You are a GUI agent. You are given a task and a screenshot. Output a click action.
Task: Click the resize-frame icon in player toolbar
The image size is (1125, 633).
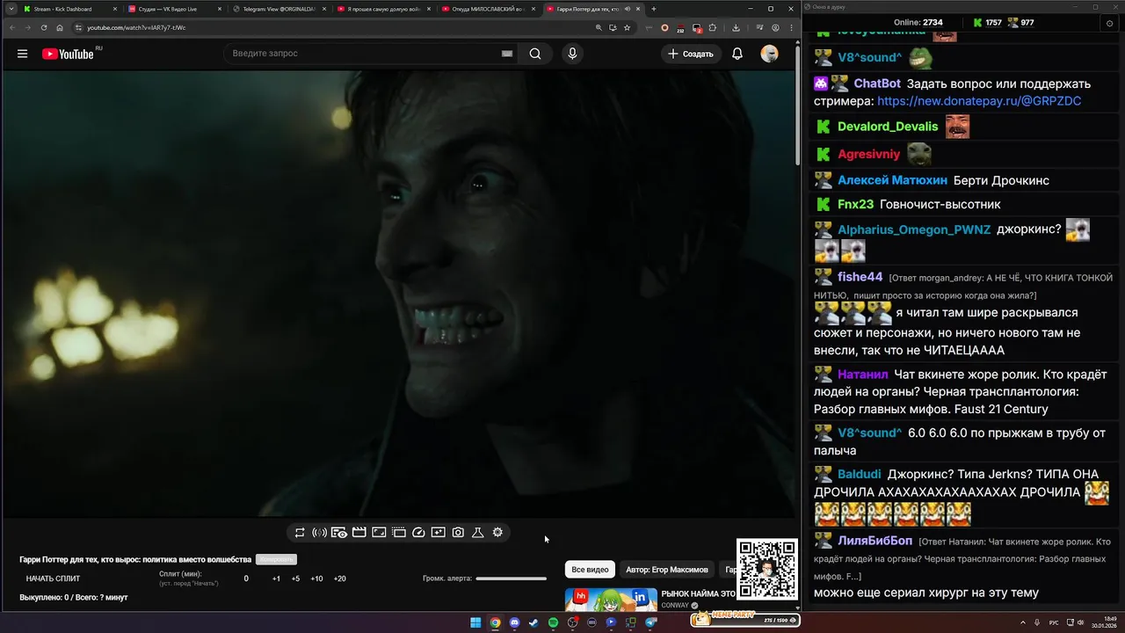pos(379,533)
